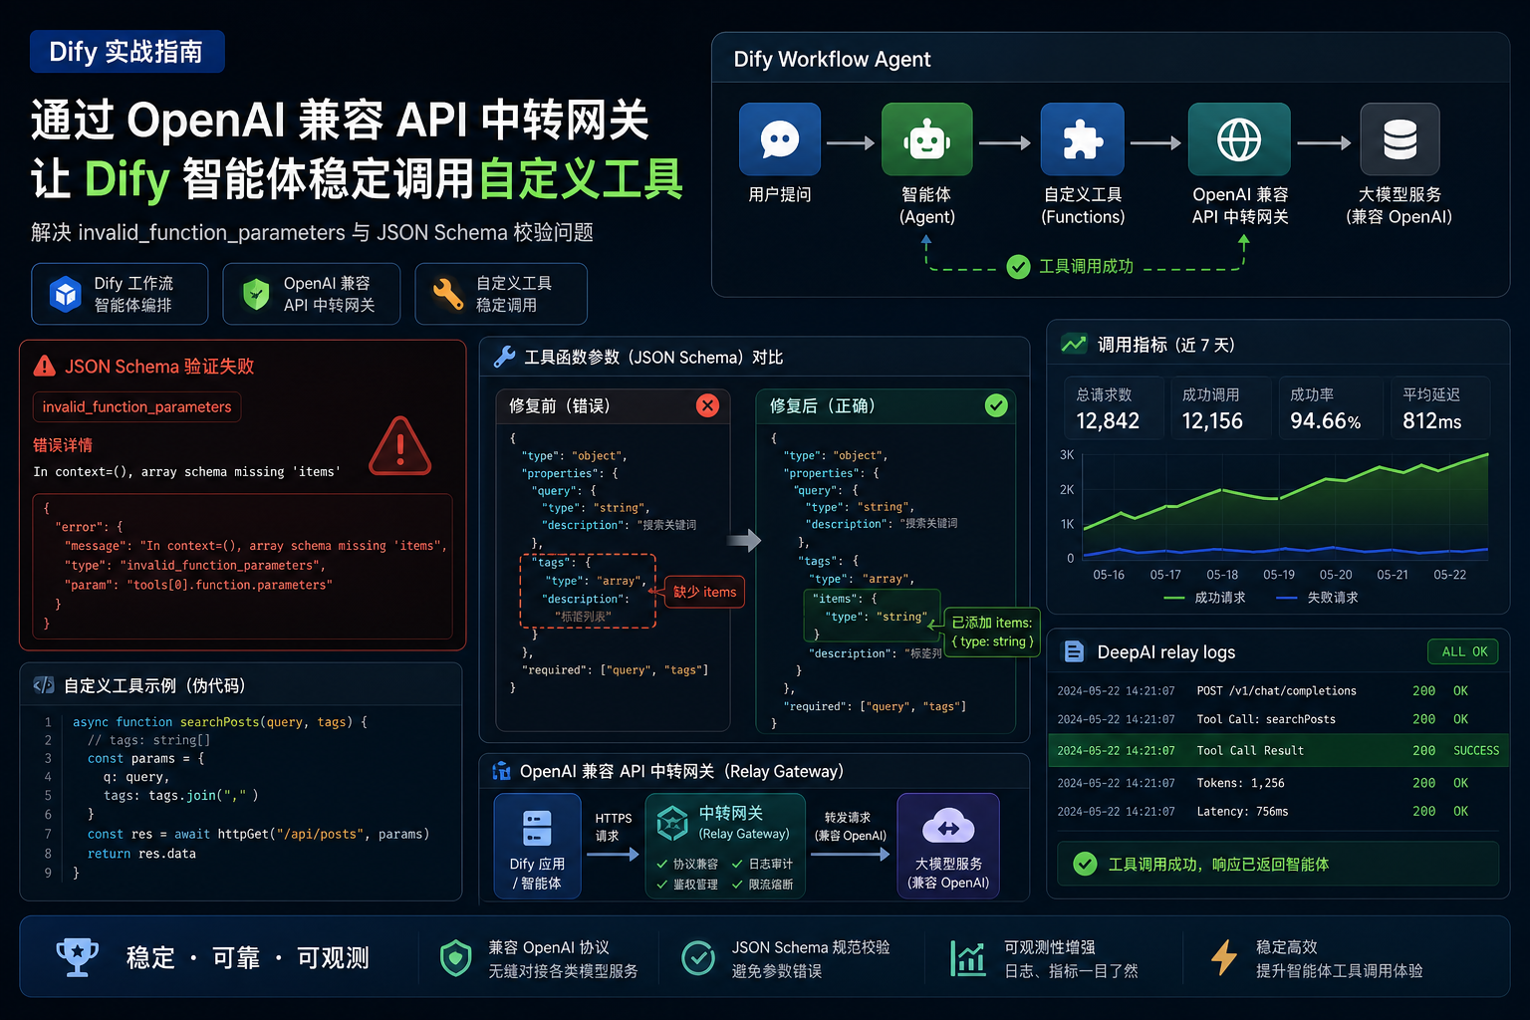Open the OpenAI gateway globe icon
1530x1020 pixels.
pyautogui.click(x=1239, y=139)
